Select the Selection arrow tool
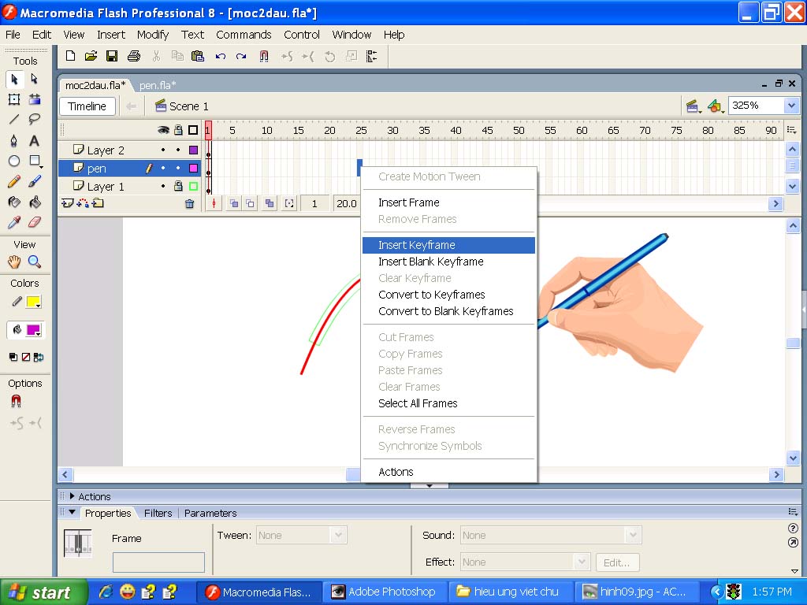The height and width of the screenshot is (605, 807). [x=14, y=80]
